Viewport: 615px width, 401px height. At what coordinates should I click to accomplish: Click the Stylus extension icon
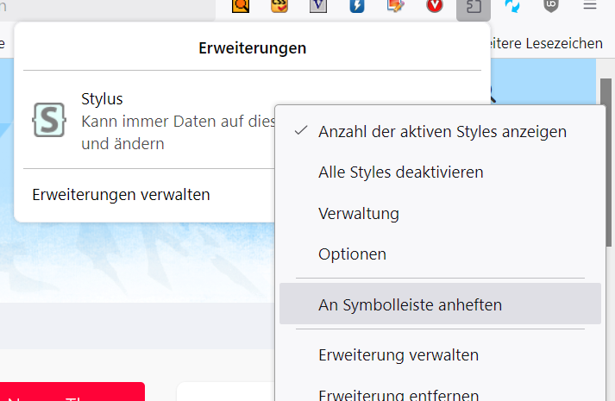(48, 121)
